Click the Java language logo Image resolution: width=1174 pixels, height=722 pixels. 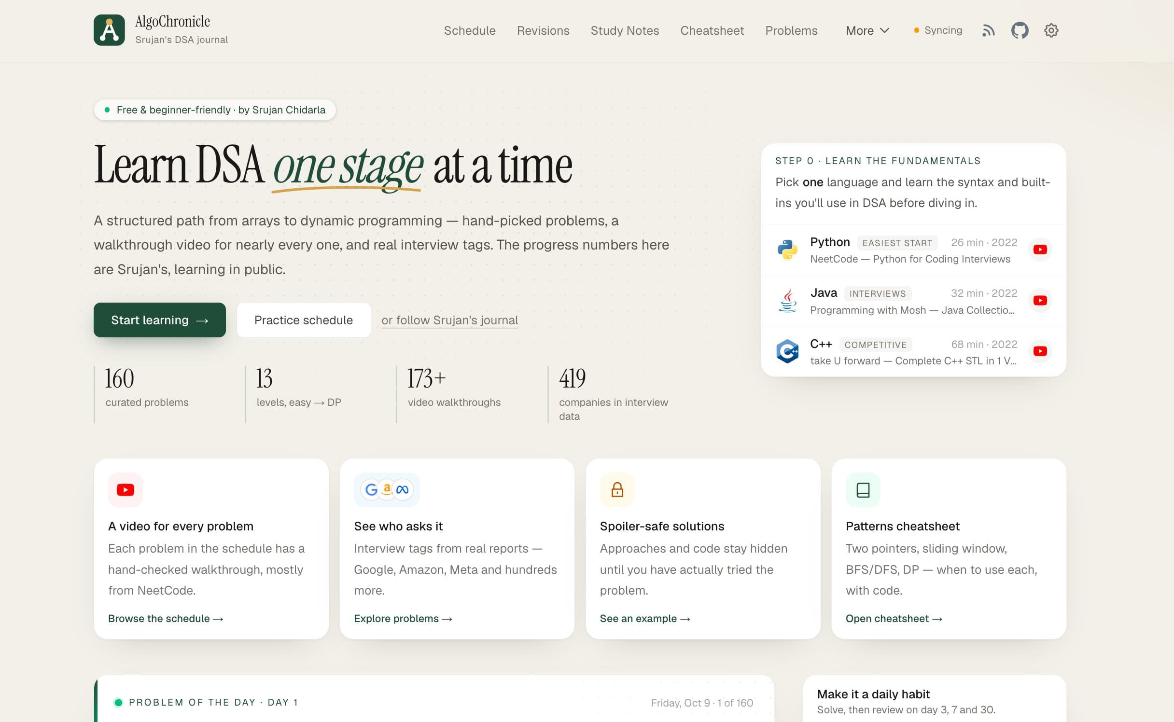[787, 300]
